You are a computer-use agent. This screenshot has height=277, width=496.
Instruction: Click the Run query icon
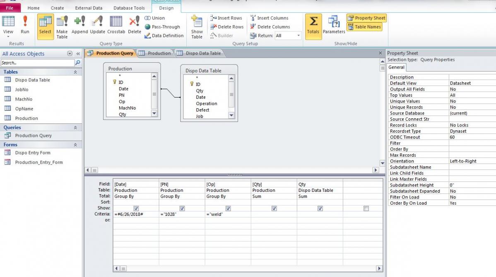(25, 26)
